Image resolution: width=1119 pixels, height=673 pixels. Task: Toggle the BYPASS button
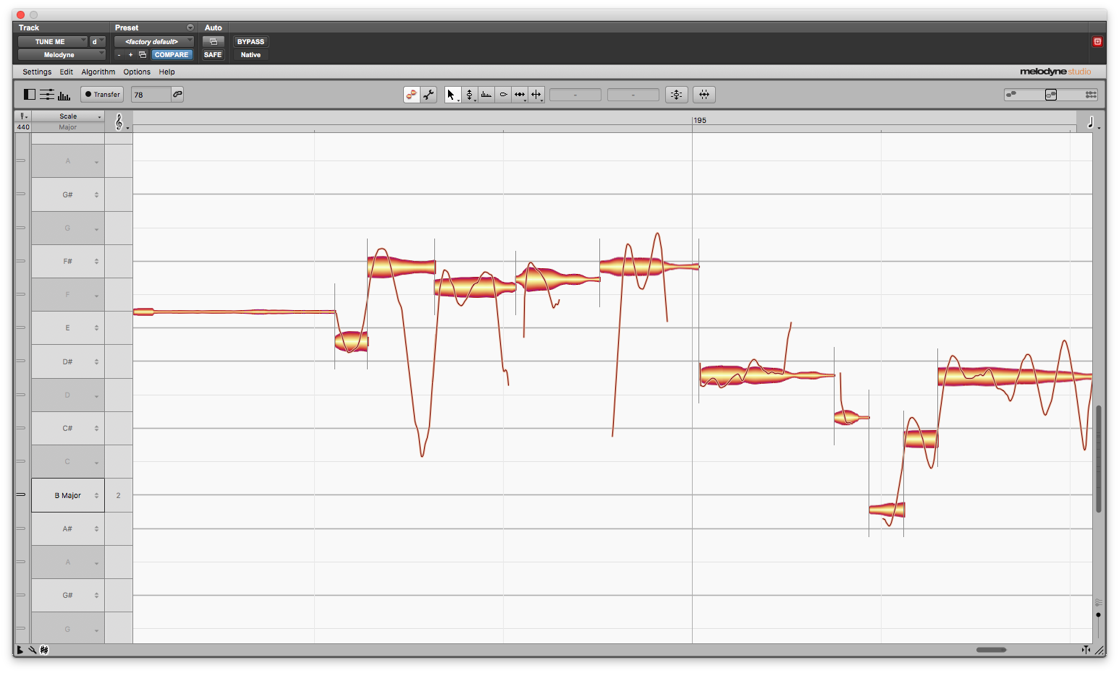pyautogui.click(x=250, y=42)
